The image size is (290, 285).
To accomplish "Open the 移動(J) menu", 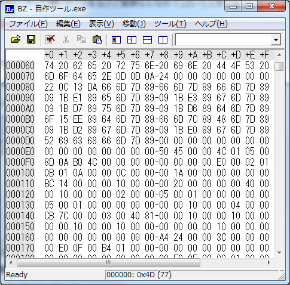I will [134, 24].
